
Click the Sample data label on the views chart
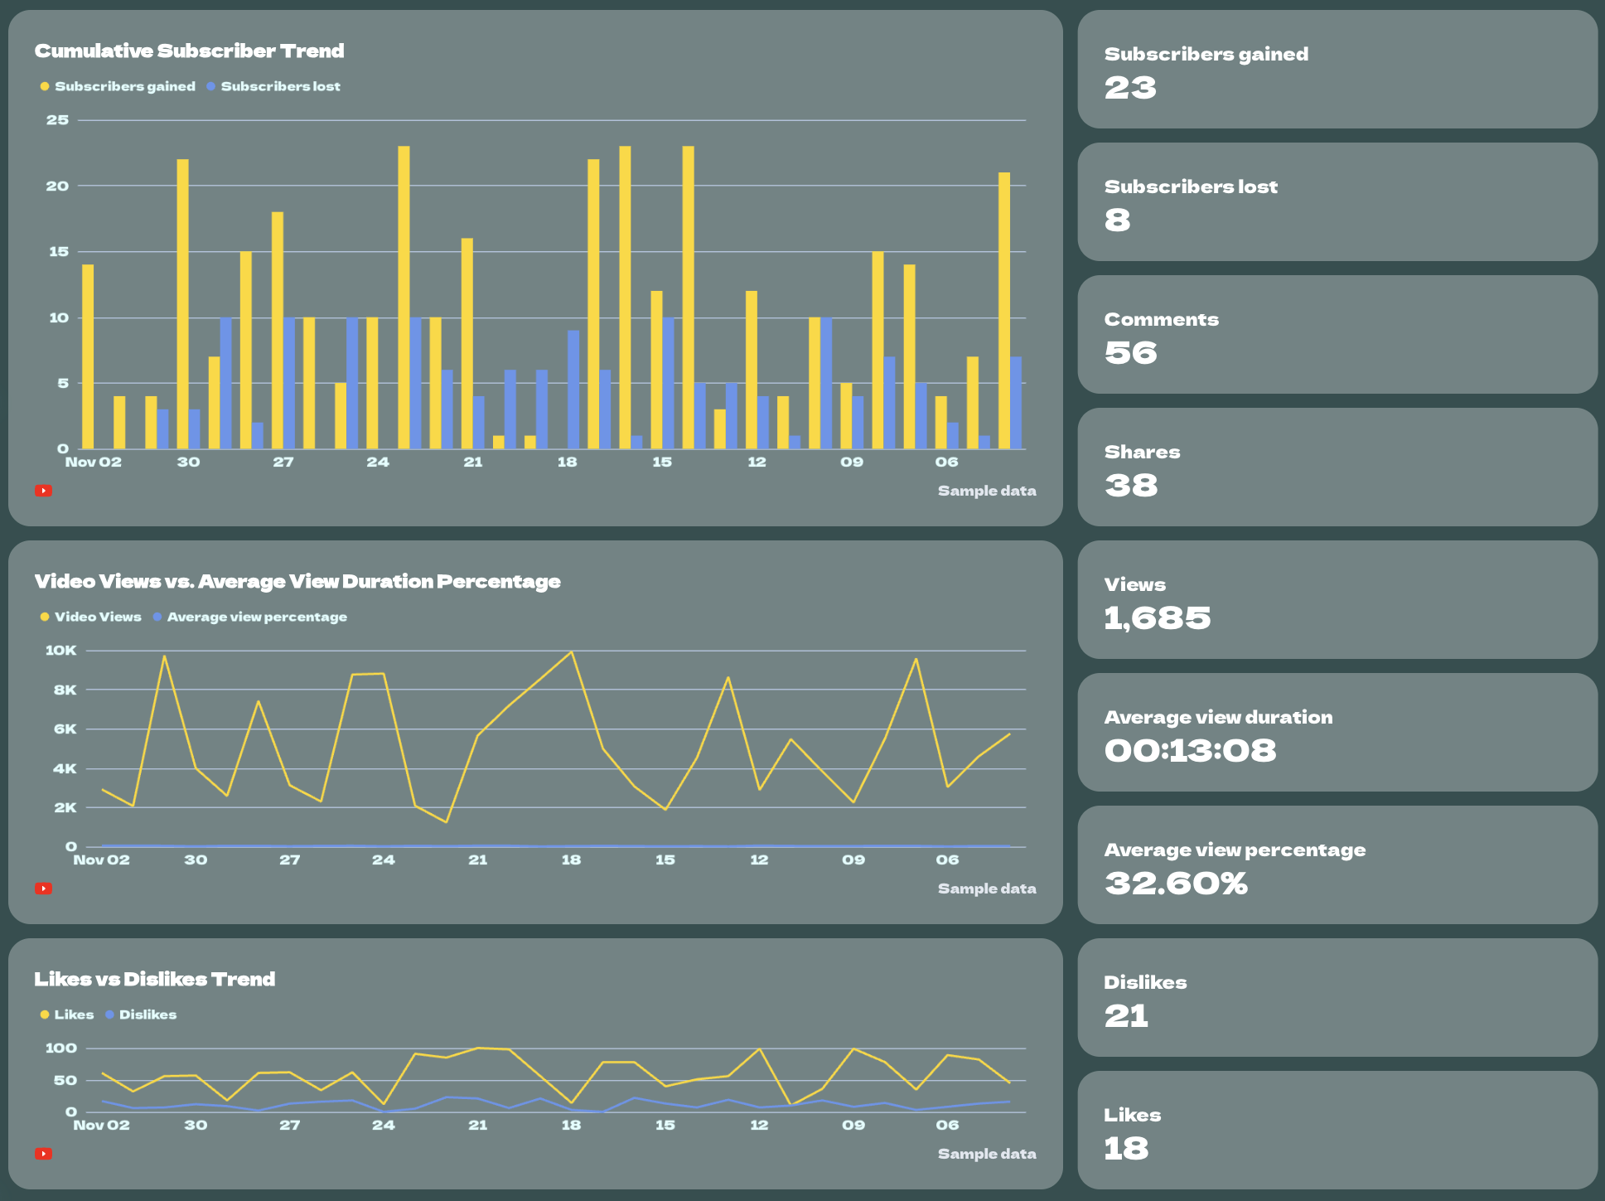(987, 888)
